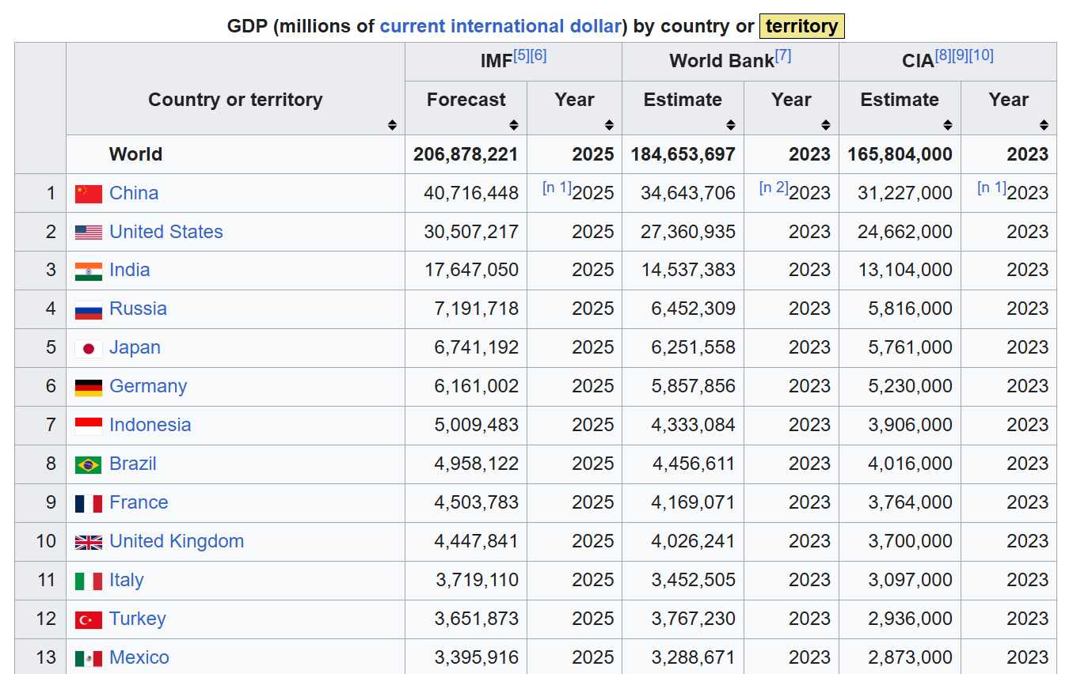Select China's IMF forecast 40,716,448
The height and width of the screenshot is (674, 1073).
[x=471, y=193]
